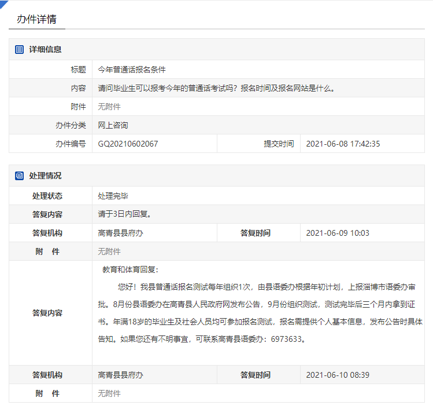This screenshot has height=405, width=433.
Task: Click the 处理情况 section header text
Action: click(45, 176)
